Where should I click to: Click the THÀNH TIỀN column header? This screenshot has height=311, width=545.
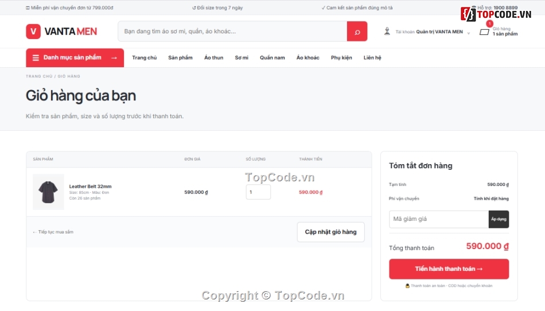coord(311,159)
